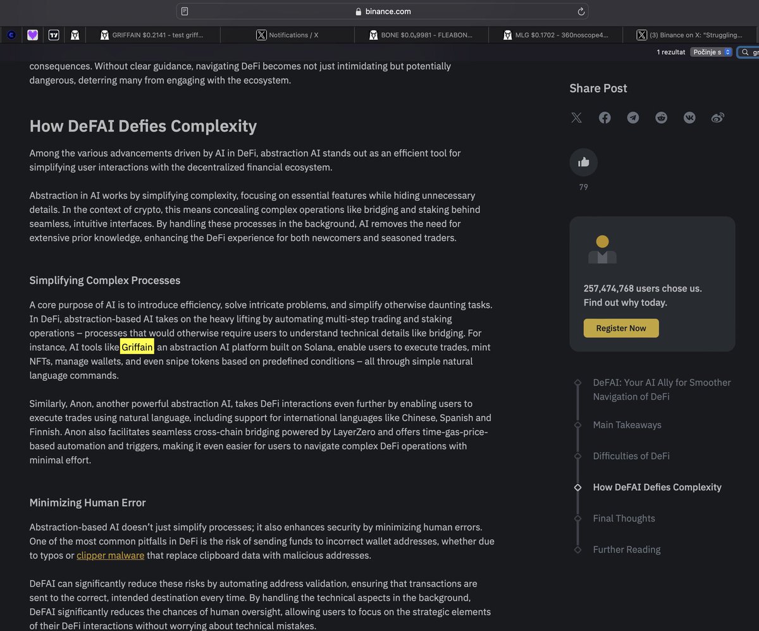
Task: Click the user avatar icon in signup card
Action: [x=602, y=249]
